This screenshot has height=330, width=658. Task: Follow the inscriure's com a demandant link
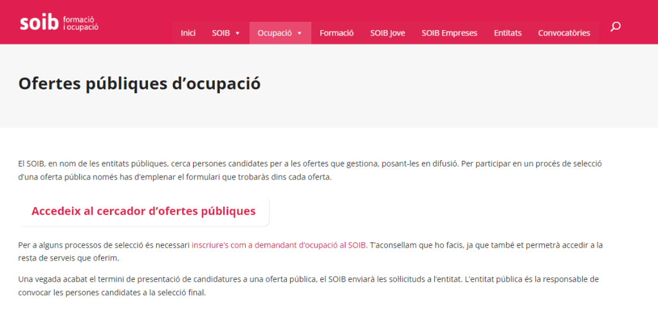pyautogui.click(x=279, y=245)
